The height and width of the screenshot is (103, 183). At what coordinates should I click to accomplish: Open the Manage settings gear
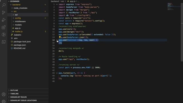tap(4, 101)
